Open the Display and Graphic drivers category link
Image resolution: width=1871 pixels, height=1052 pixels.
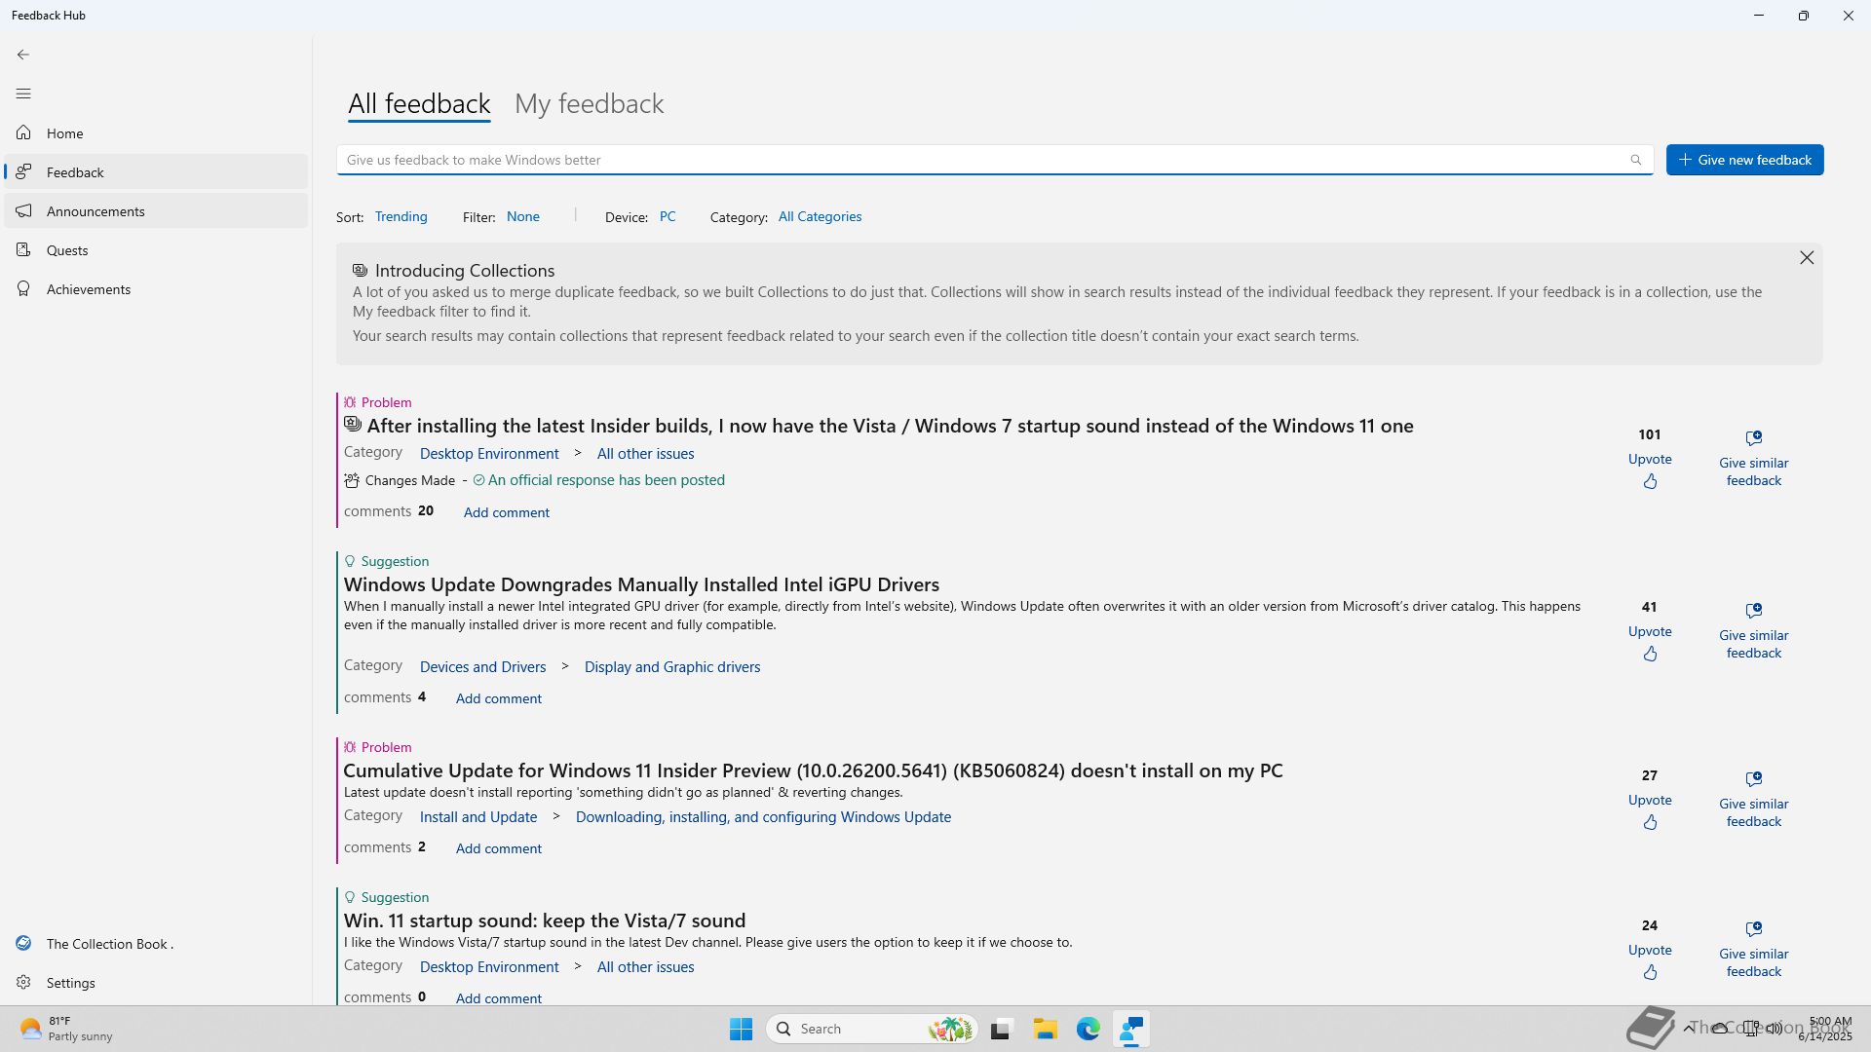coord(671,667)
